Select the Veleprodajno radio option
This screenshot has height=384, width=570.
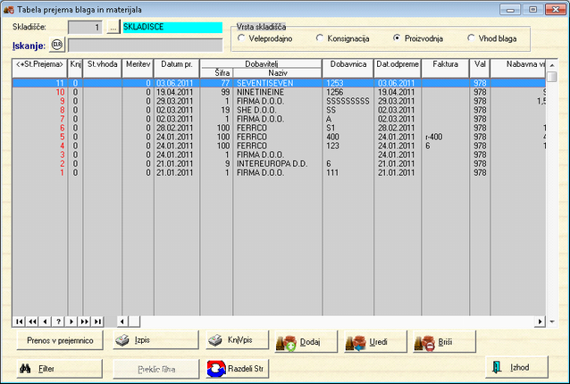(242, 38)
